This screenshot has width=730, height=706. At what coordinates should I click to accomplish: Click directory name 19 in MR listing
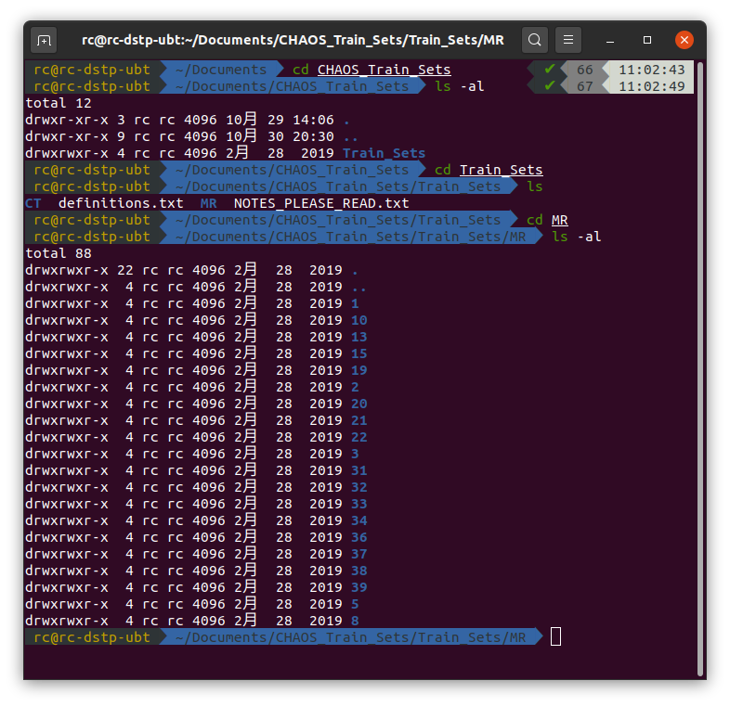tap(358, 371)
